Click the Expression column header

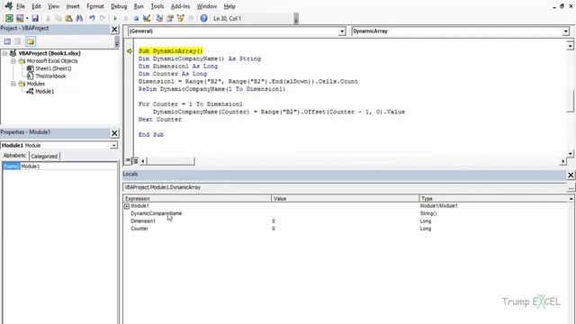197,198
